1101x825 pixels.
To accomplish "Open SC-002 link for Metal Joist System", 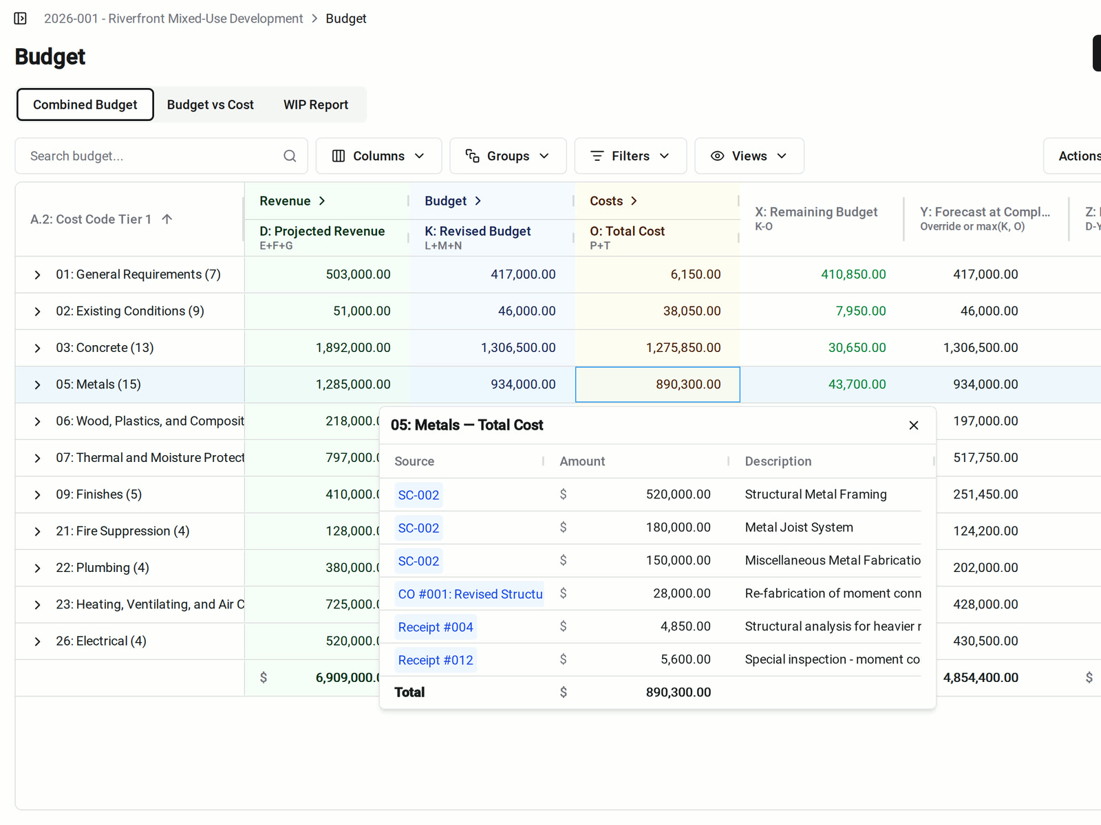I will point(418,528).
